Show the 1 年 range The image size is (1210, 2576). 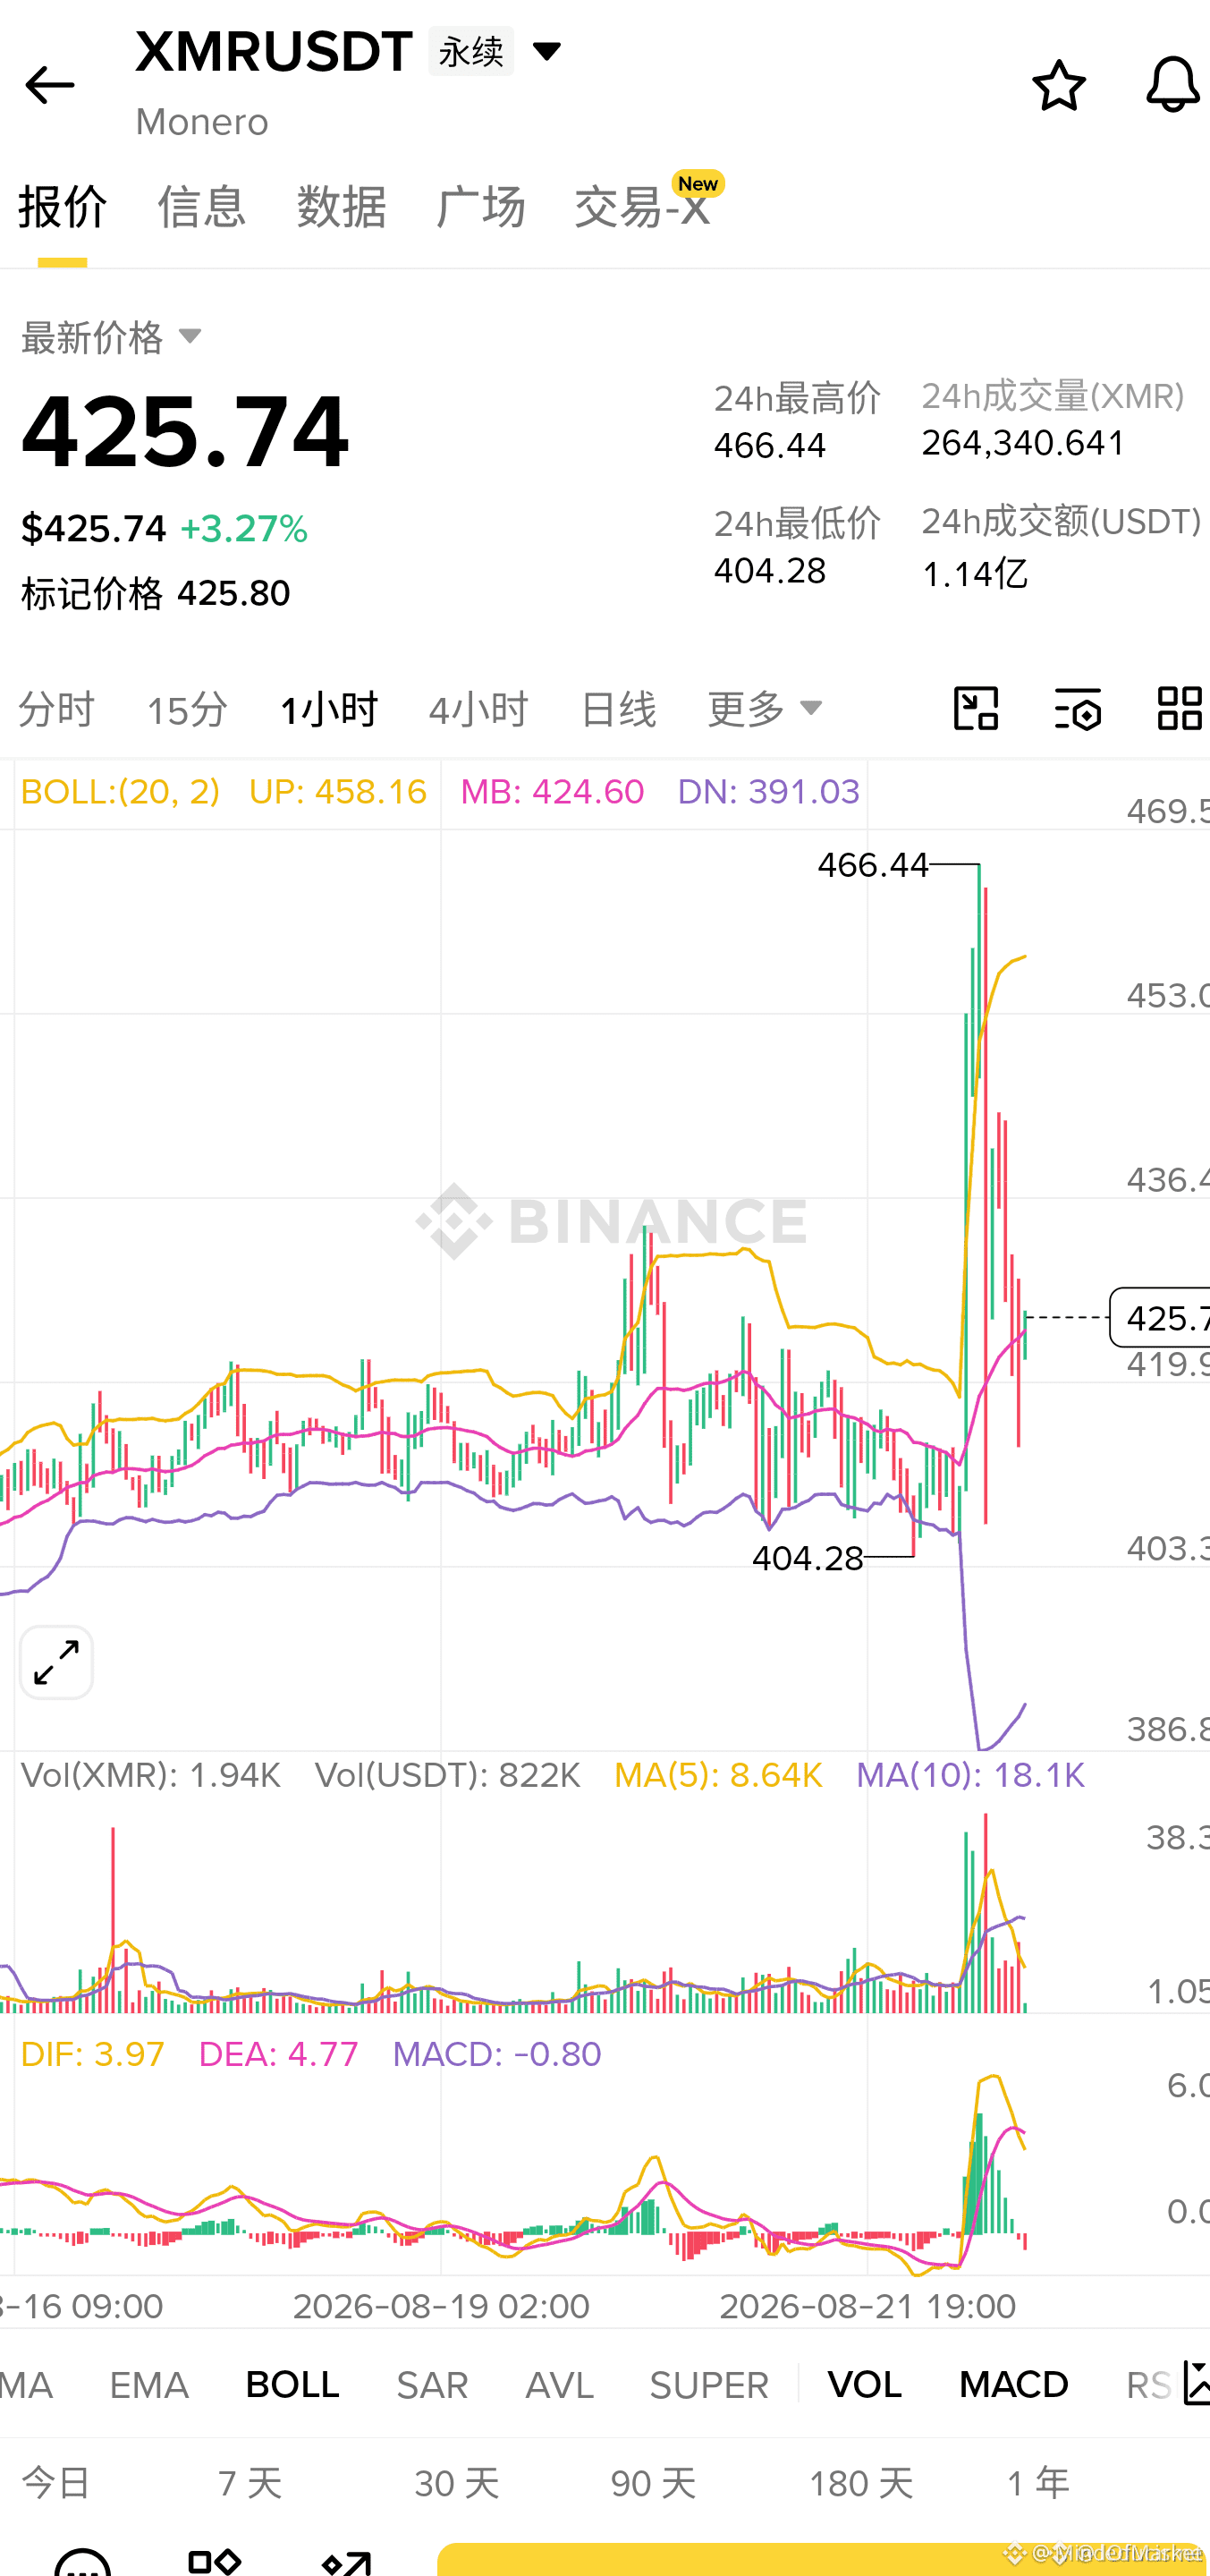pyautogui.click(x=1039, y=2482)
